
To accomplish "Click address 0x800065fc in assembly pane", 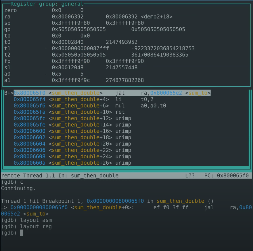I will 30,118.
